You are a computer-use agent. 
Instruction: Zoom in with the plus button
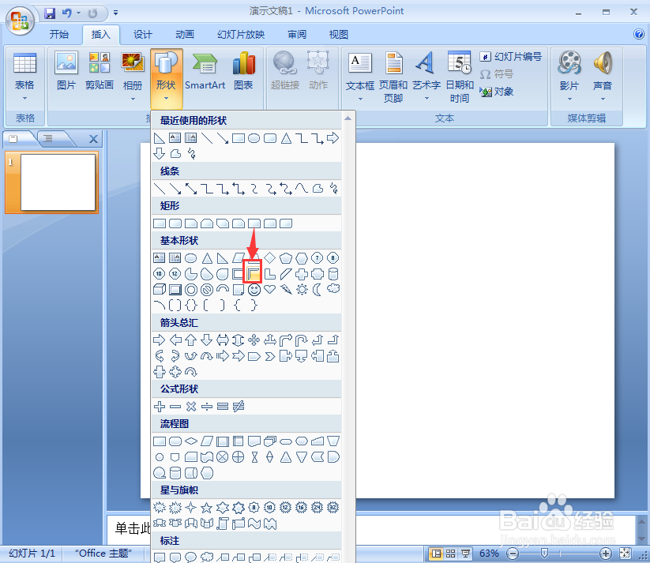[x=605, y=554]
